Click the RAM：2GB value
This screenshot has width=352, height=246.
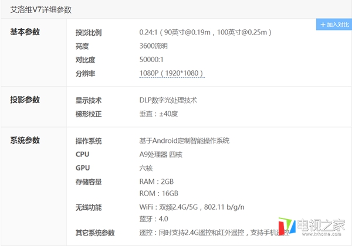(x=157, y=182)
